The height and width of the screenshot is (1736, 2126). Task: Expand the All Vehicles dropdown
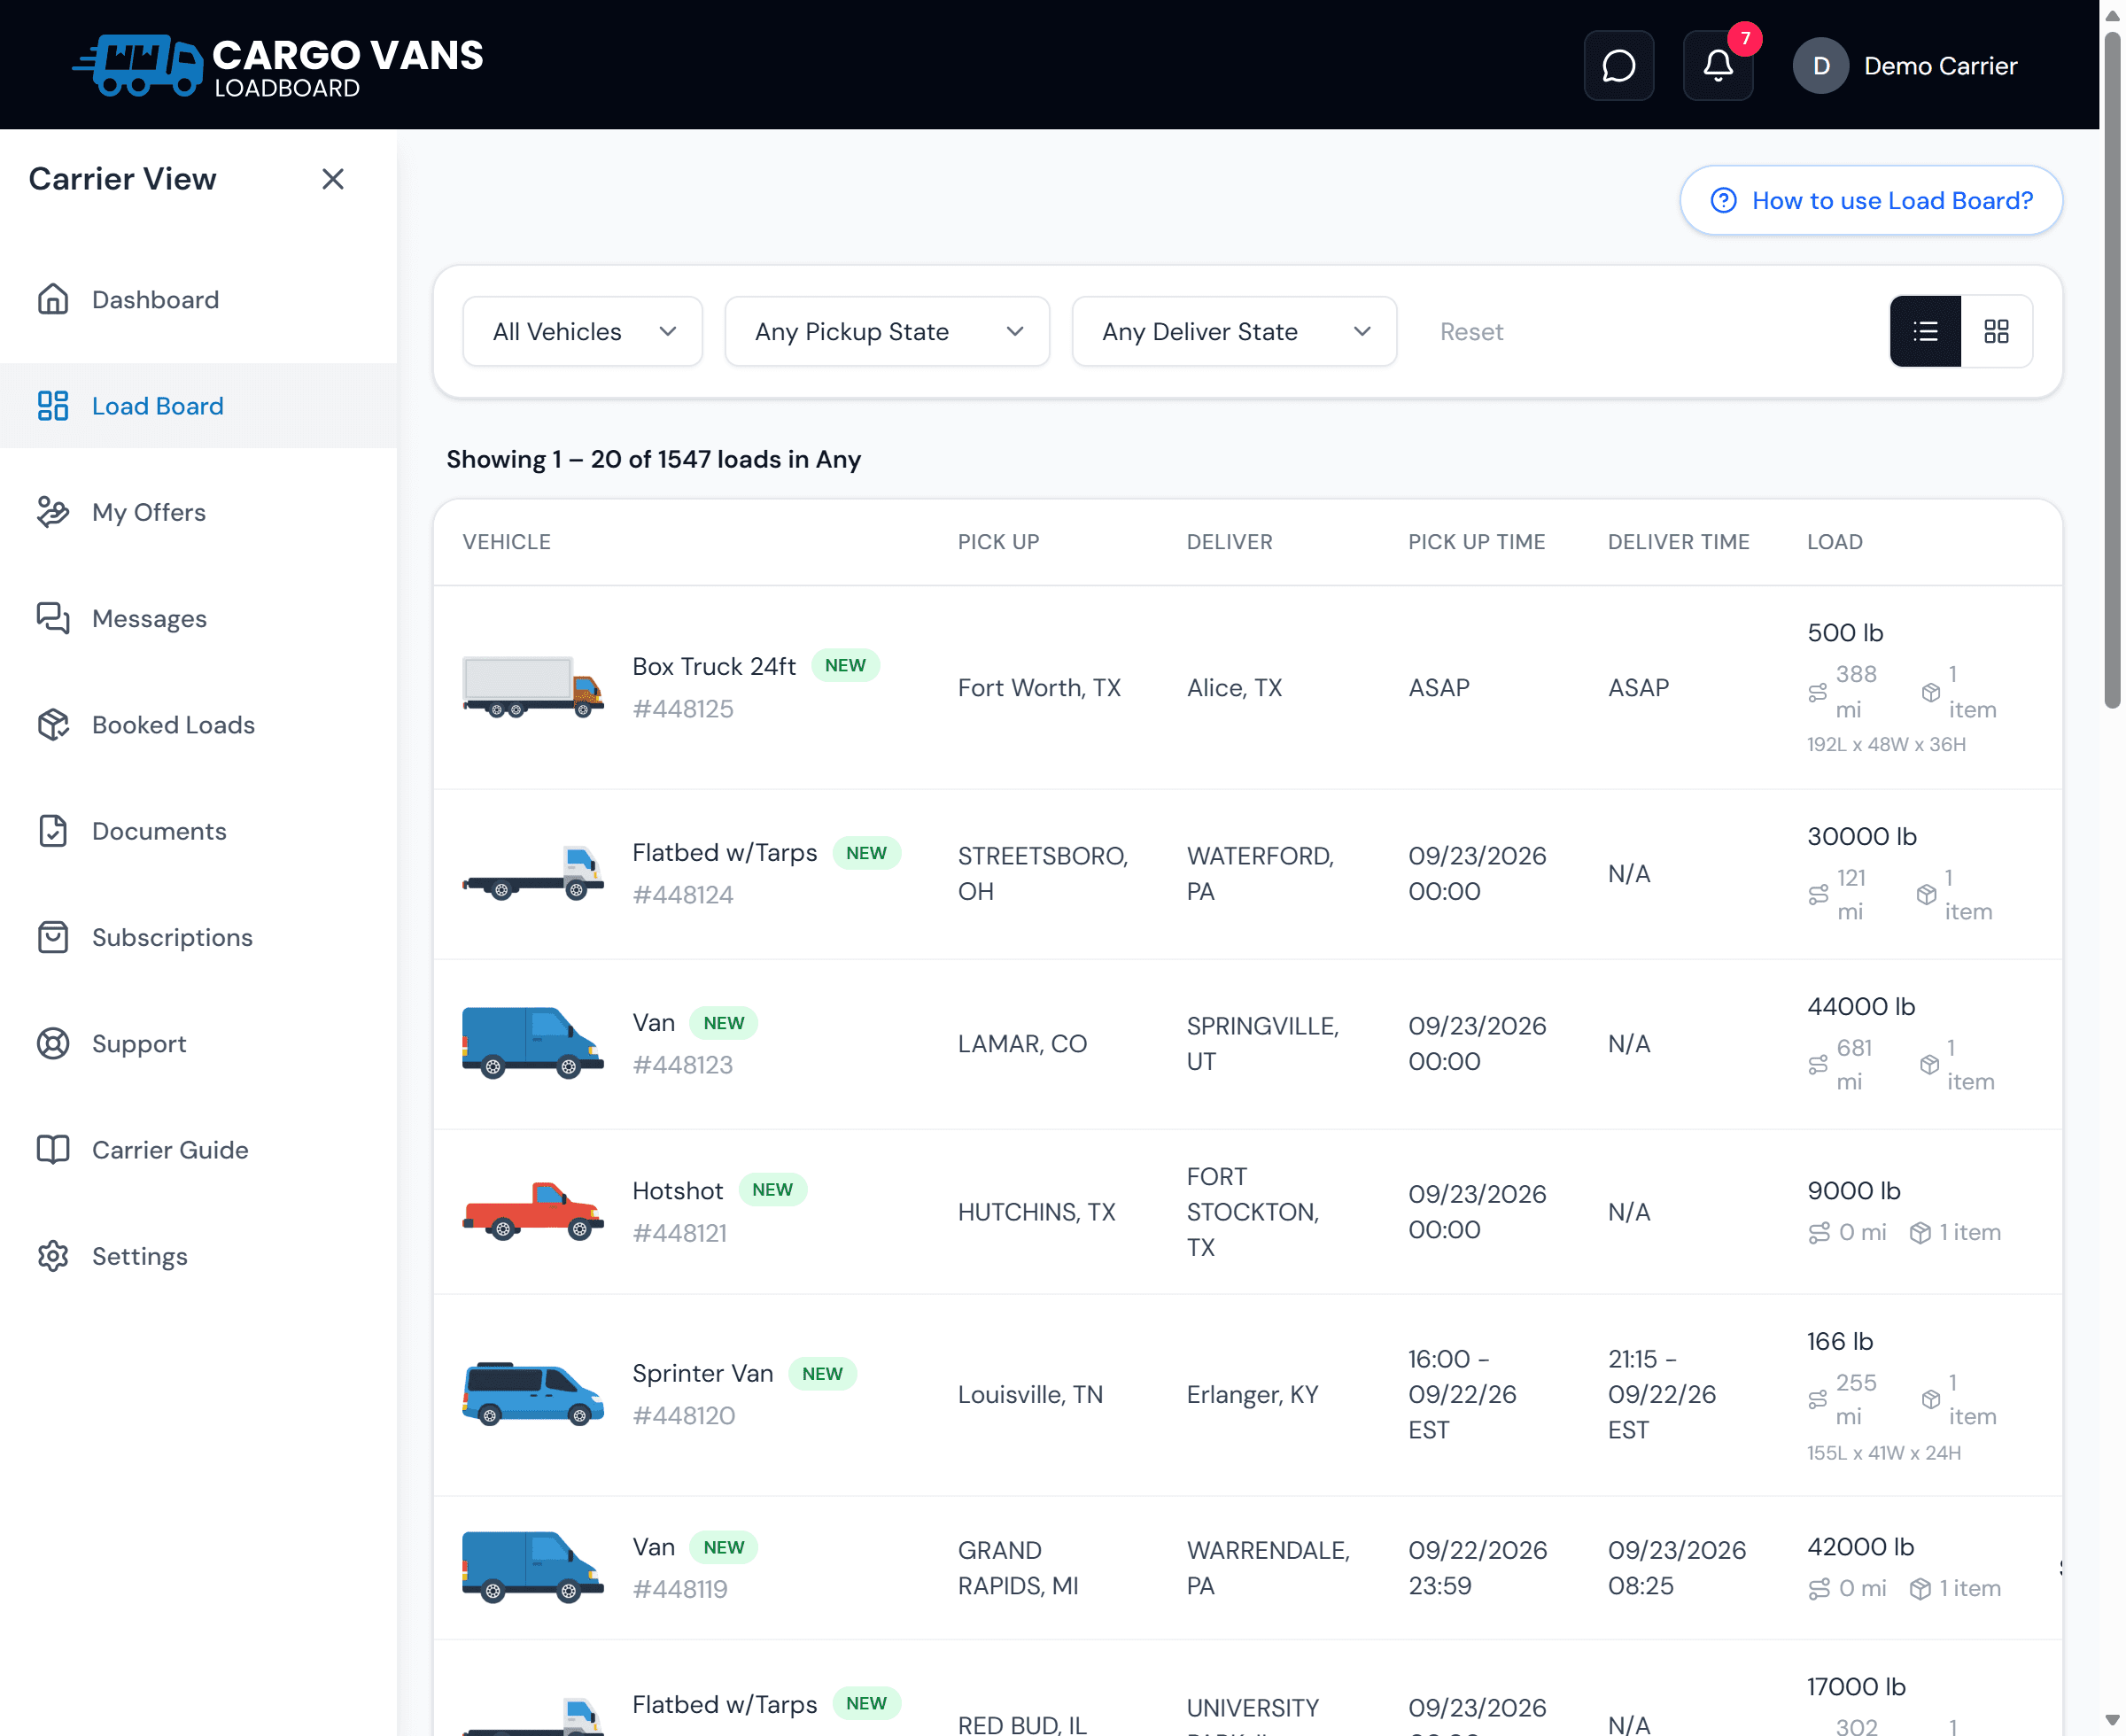(x=583, y=331)
